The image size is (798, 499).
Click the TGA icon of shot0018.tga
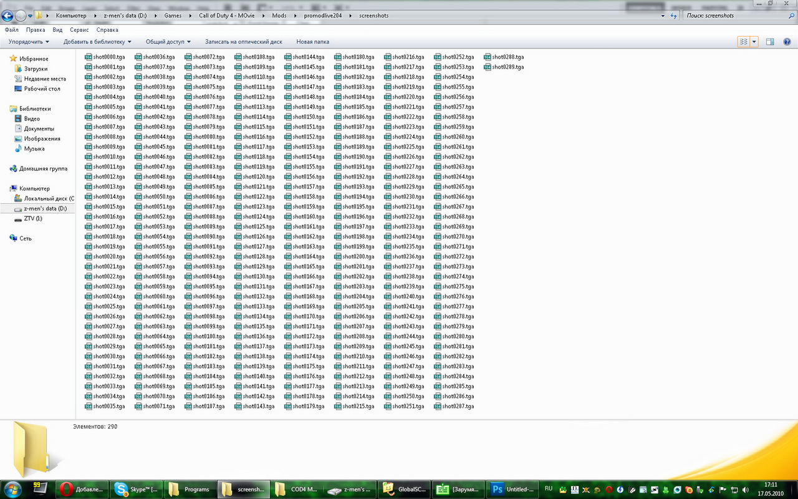(x=88, y=236)
